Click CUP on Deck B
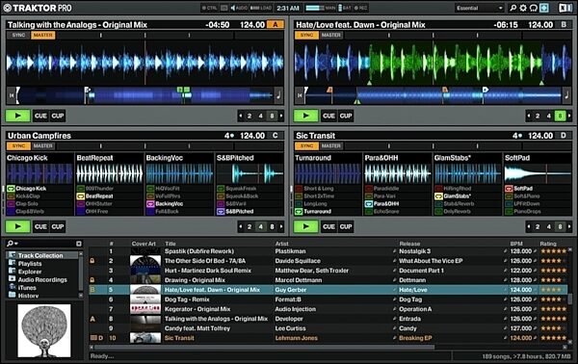Viewport: 578px width, 364px height. pos(346,116)
